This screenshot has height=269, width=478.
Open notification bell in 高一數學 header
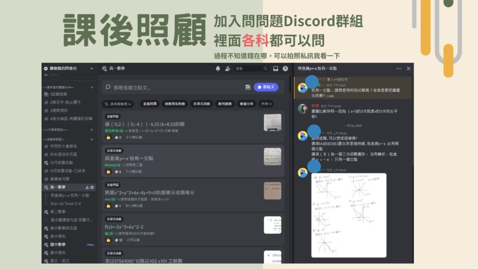click(x=217, y=68)
